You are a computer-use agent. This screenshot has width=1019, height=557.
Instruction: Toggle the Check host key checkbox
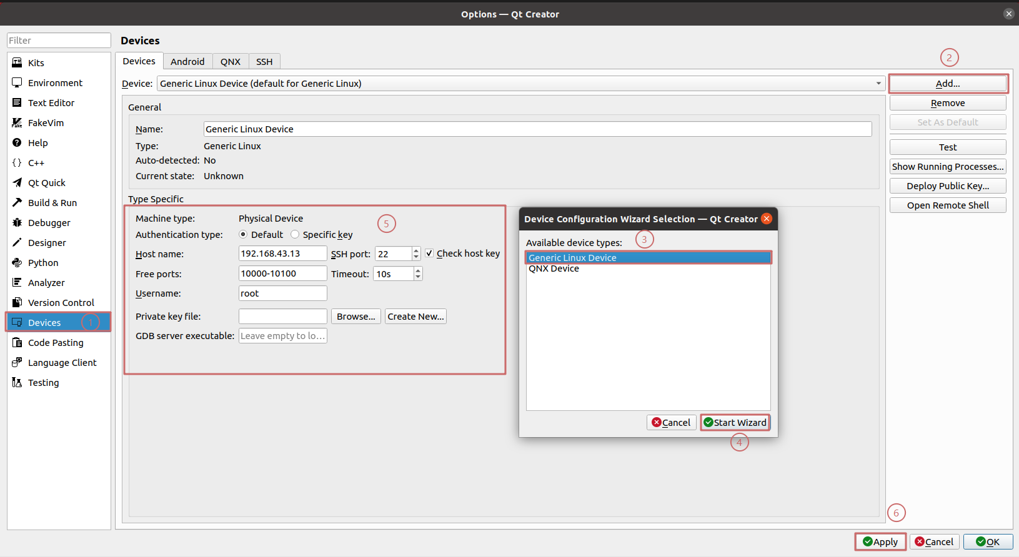[429, 253]
